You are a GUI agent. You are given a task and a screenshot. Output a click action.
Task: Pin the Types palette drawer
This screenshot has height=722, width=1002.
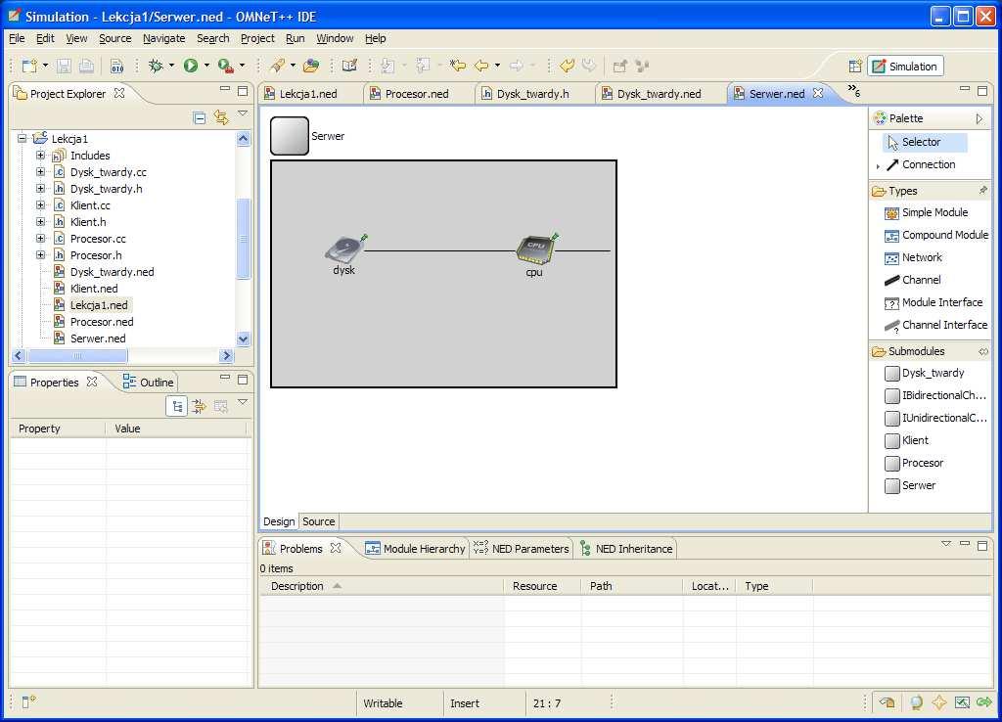982,191
